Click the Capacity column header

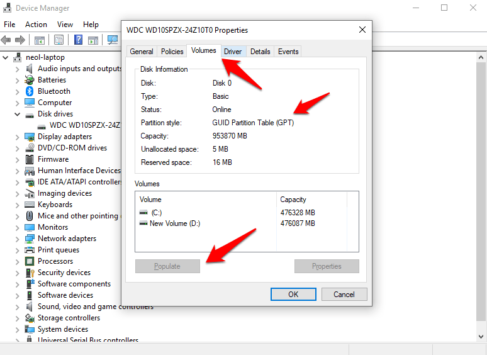(x=311, y=200)
